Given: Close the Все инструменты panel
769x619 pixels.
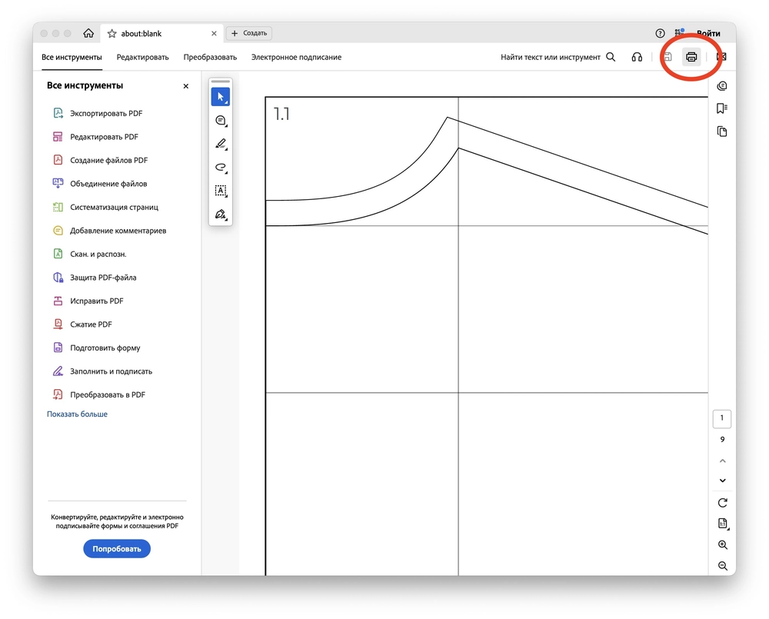Looking at the screenshot, I should pyautogui.click(x=186, y=86).
